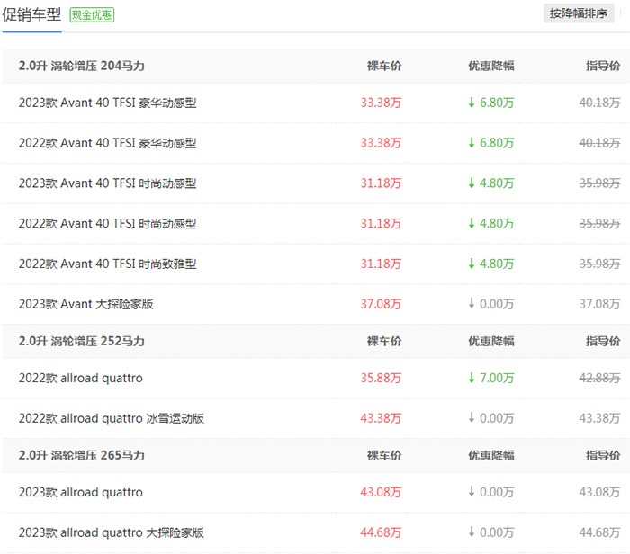Click the gray arrow in the 冰雪运动版 row
Screen dimensions: 630x554
(x=471, y=419)
